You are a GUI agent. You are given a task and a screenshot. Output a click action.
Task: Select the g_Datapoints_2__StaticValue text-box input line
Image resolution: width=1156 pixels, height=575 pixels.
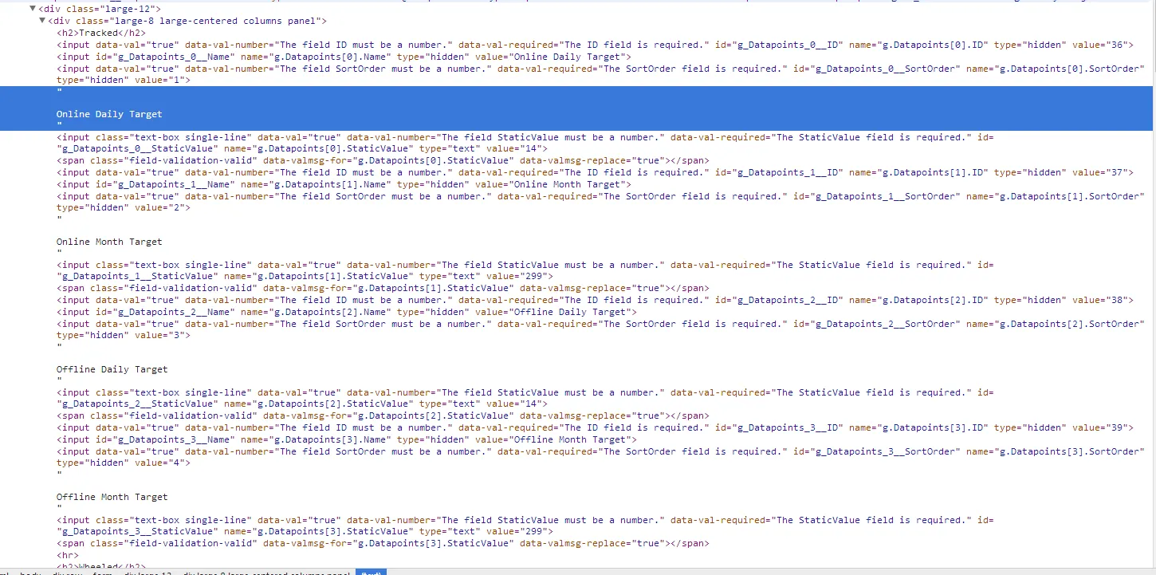coord(525,398)
